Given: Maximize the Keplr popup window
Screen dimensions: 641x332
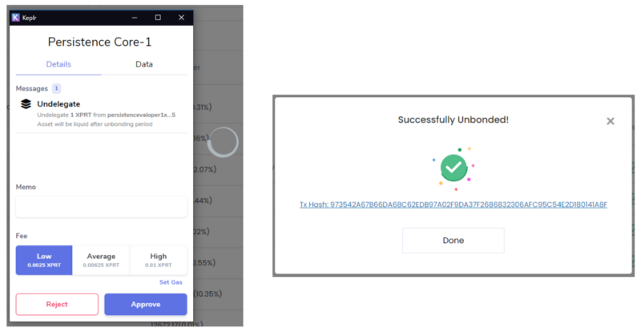Looking at the screenshot, I should (158, 18).
